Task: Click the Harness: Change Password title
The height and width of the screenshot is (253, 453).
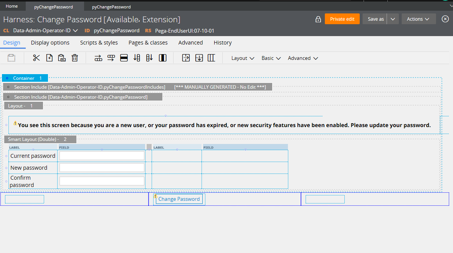Action: point(92,19)
